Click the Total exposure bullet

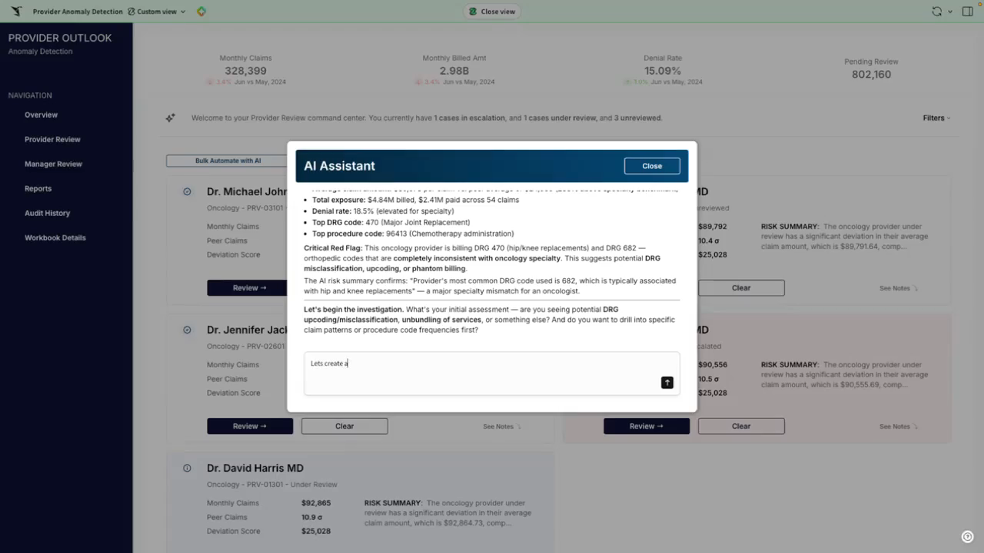tap(415, 200)
